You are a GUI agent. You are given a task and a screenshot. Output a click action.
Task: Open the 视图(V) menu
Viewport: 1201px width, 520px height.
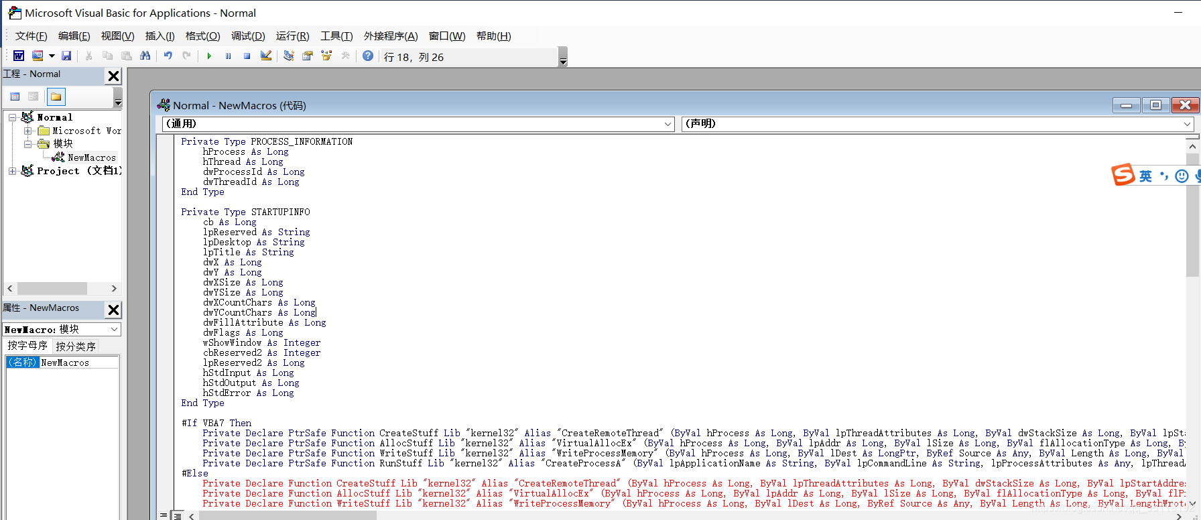pos(118,36)
